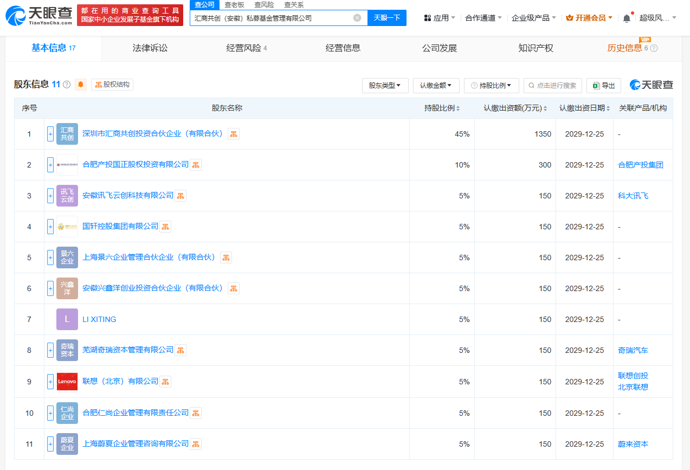690x470 pixels.
Task: Open equity structure icon for 上海景六企业管理合伙企业
Action: (x=226, y=257)
